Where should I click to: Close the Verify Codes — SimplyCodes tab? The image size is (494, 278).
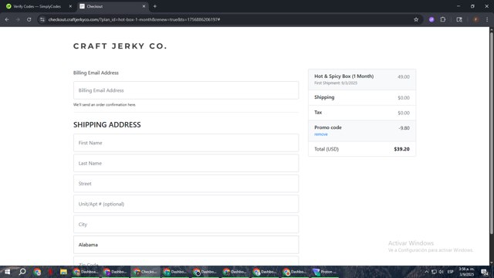[x=70, y=6]
